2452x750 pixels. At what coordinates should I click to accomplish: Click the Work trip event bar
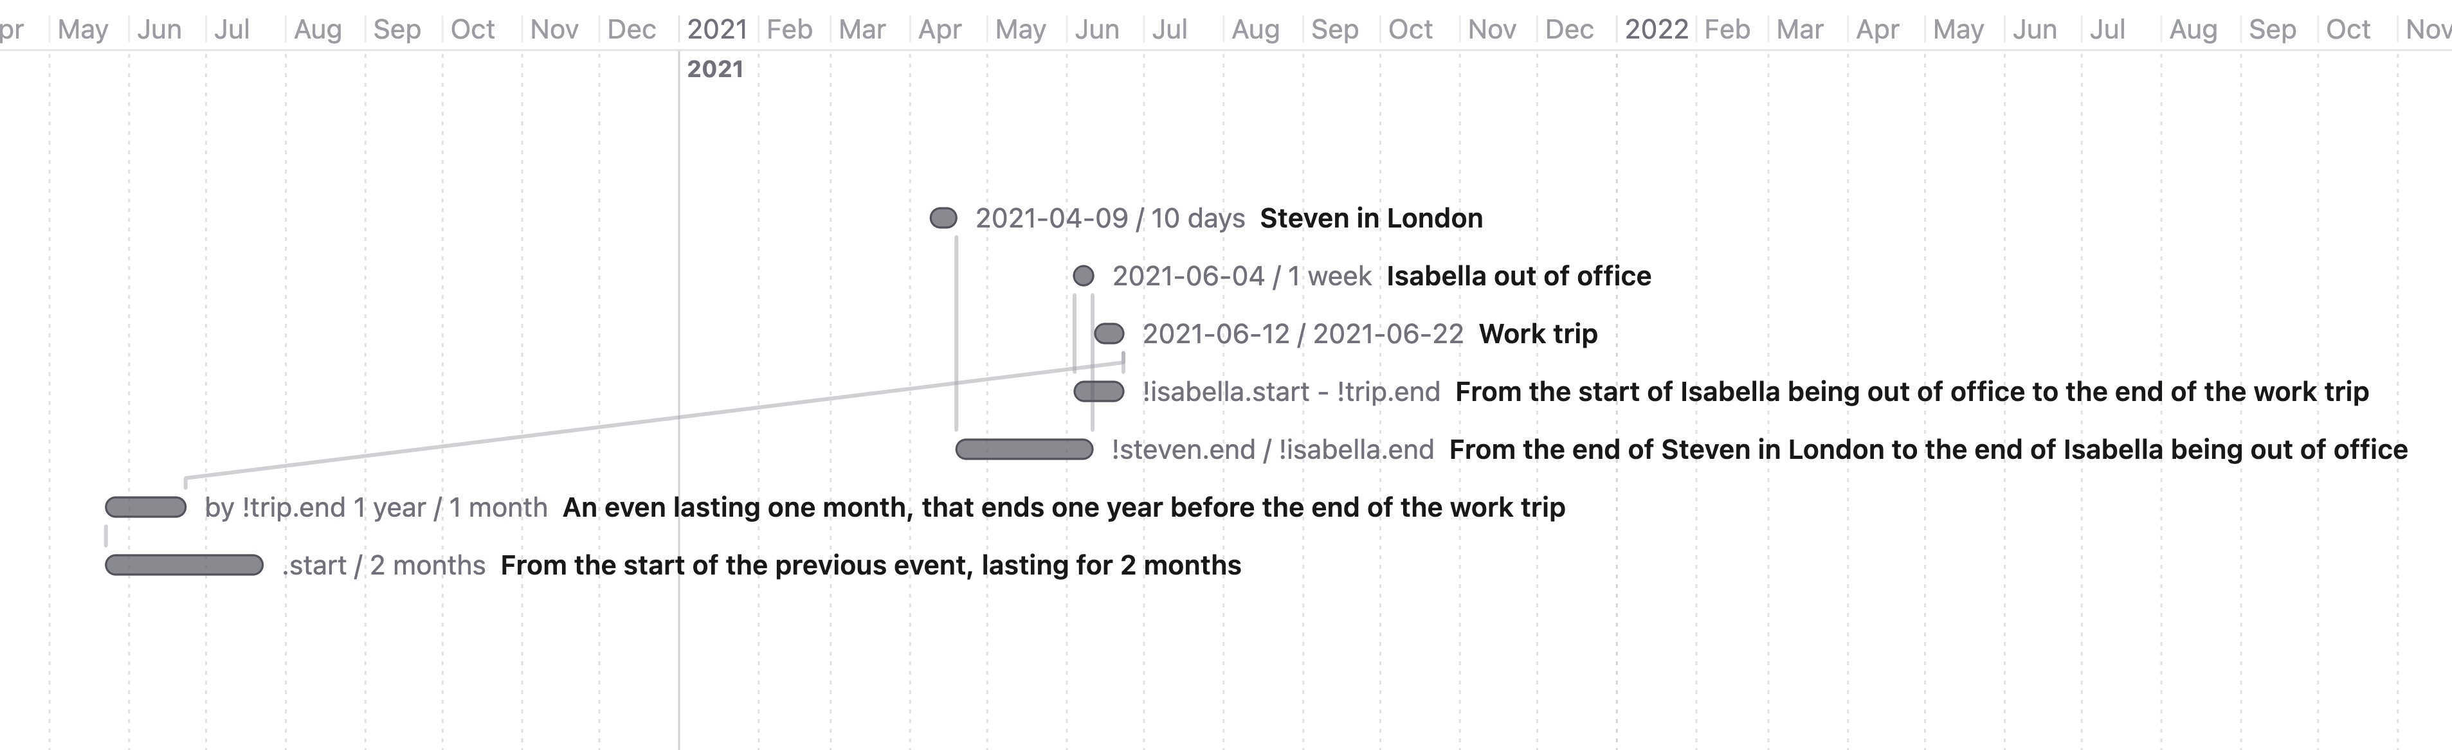point(1109,334)
